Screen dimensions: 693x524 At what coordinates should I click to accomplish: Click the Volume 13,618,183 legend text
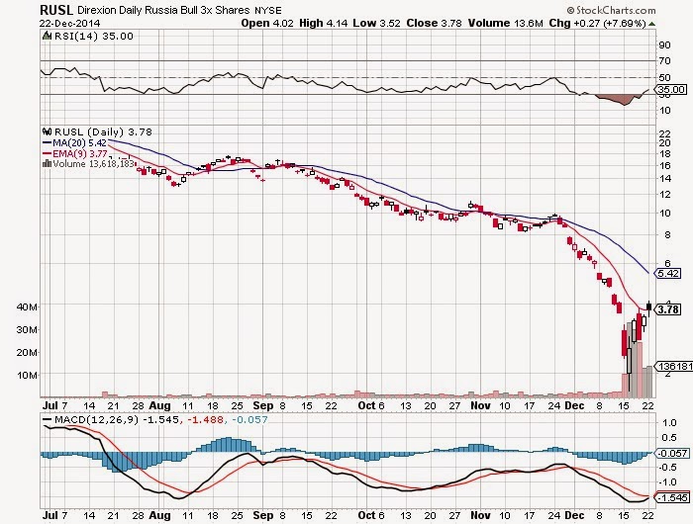click(x=93, y=164)
